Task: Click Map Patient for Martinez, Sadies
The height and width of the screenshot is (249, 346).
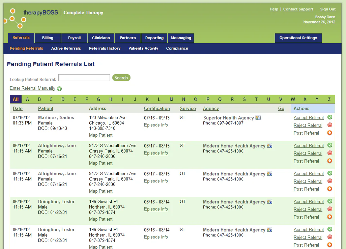Action: [x=100, y=135]
